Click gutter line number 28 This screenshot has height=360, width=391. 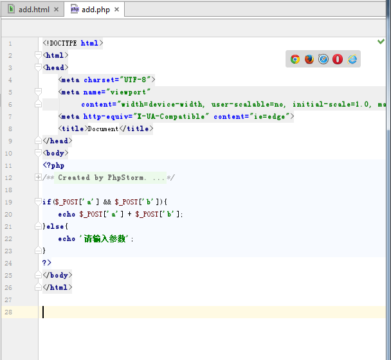tap(8, 312)
